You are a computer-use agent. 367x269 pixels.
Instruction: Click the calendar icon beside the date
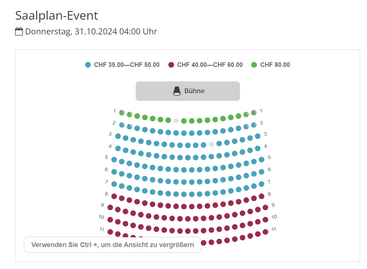pos(19,32)
